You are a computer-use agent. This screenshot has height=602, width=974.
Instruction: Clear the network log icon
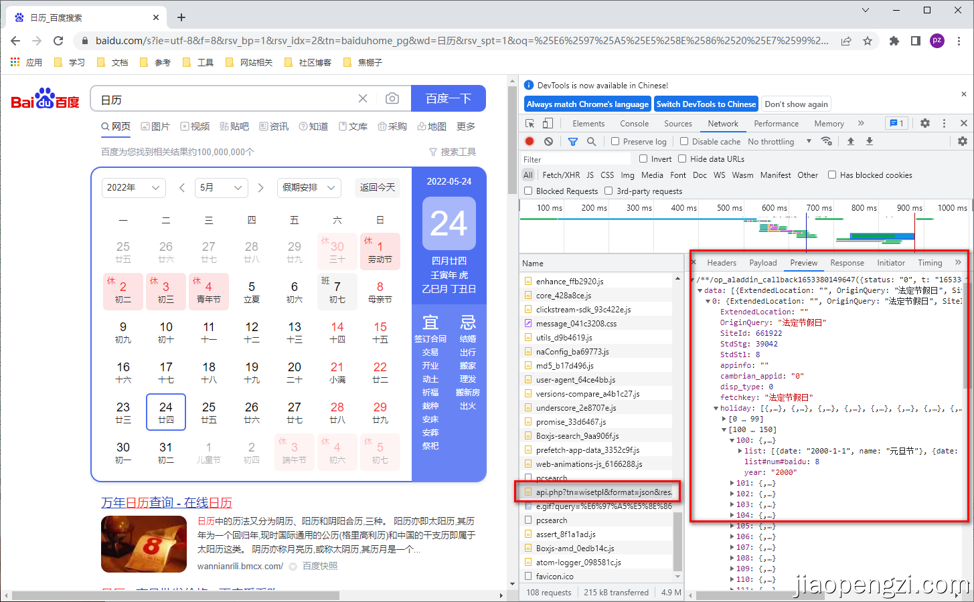(548, 141)
